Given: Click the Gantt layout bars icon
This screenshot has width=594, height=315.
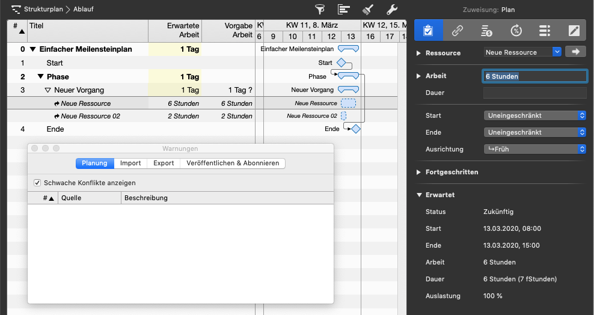Looking at the screenshot, I should click(344, 10).
